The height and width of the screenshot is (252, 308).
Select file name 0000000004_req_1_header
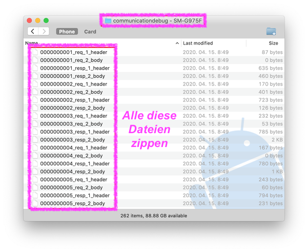(x=74, y=148)
